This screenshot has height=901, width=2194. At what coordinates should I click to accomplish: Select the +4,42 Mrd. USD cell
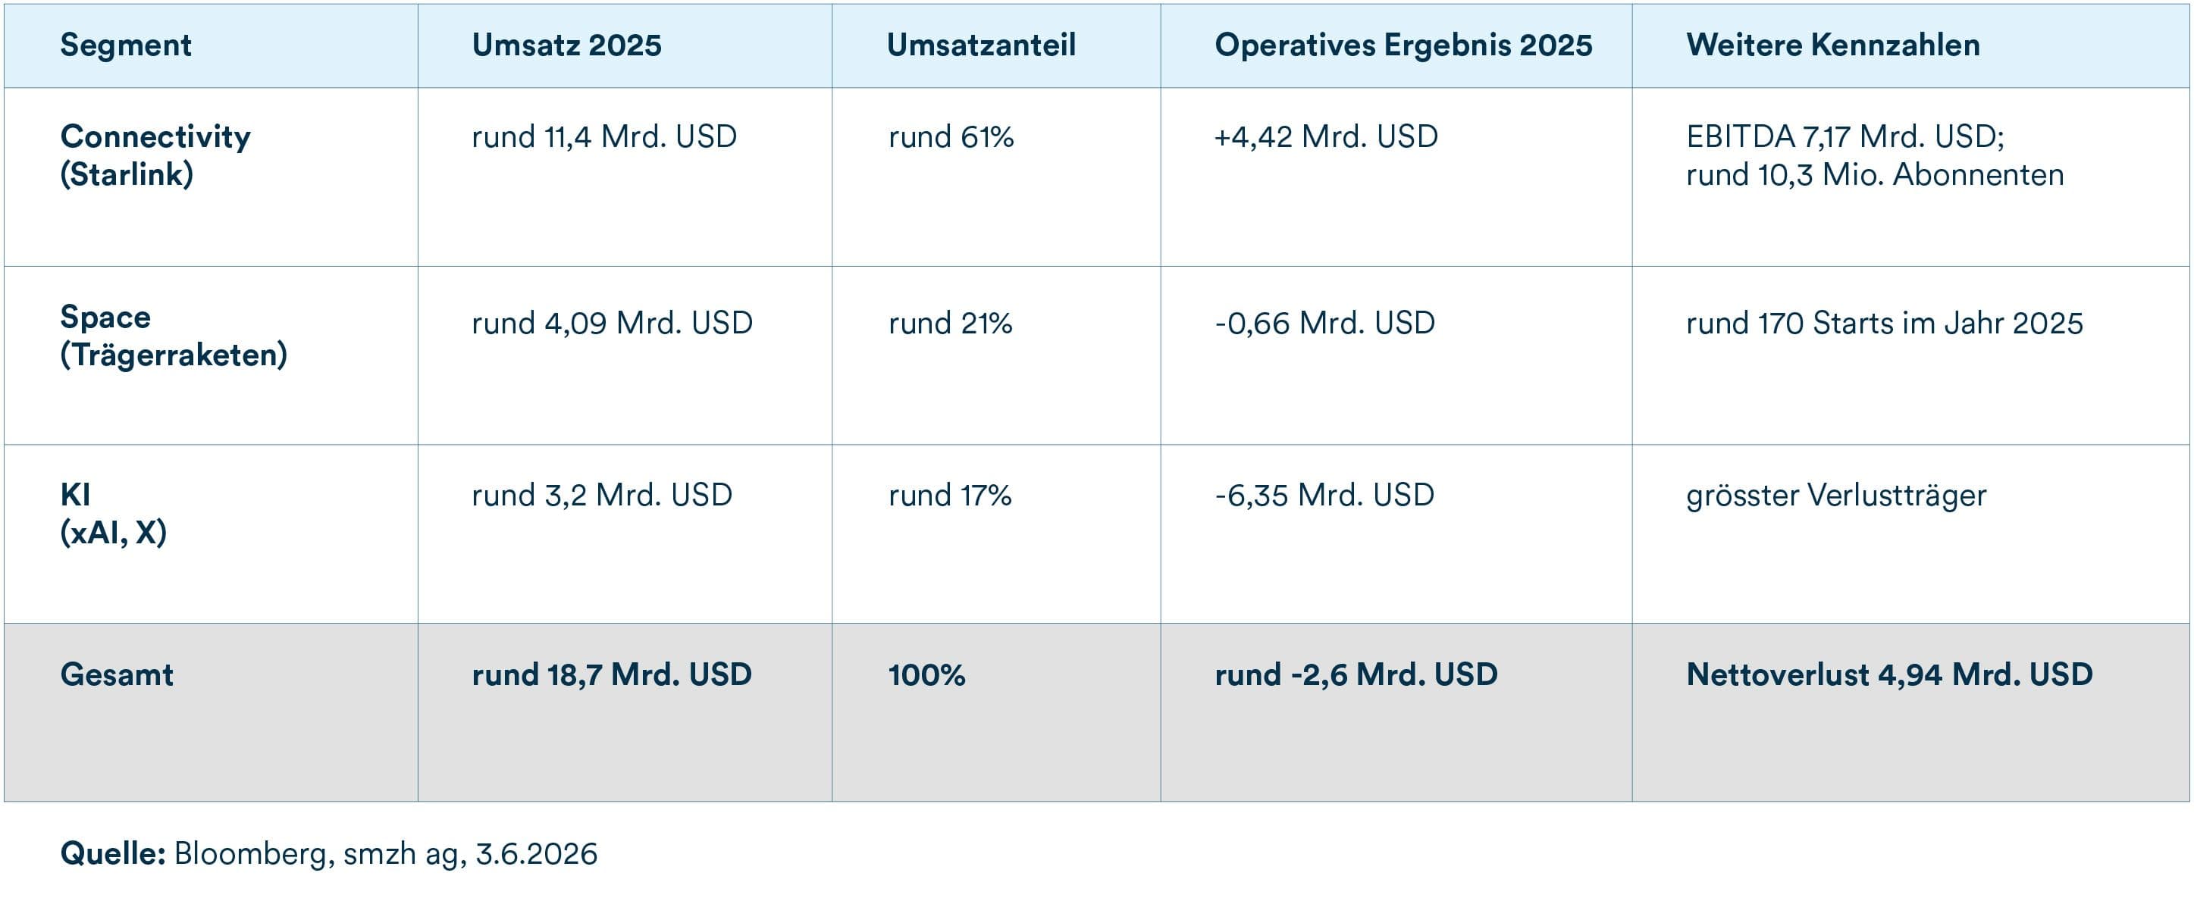click(1326, 137)
